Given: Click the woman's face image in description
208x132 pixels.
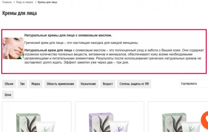Looking at the screenshot, I should (x=13, y=48).
